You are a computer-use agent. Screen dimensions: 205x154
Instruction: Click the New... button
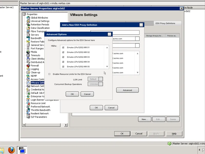pos(145,119)
